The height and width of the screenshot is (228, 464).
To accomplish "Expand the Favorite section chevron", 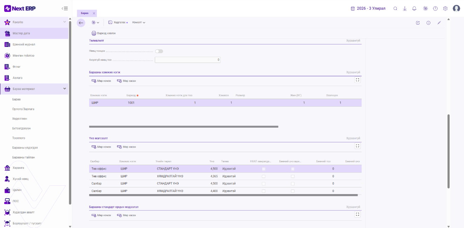I will tap(65, 22).
